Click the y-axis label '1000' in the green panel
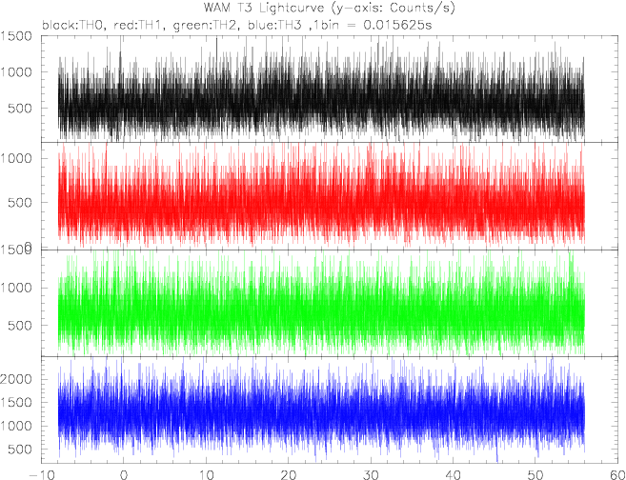Screen dimensions: 626x480 point(16,288)
